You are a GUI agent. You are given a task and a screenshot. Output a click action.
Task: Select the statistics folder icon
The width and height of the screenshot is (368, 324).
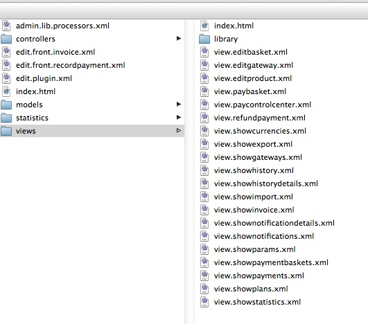click(6, 118)
